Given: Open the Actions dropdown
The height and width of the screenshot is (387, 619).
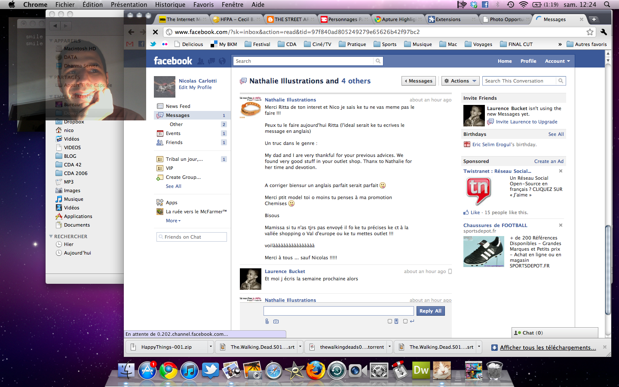Looking at the screenshot, I should tap(460, 81).
